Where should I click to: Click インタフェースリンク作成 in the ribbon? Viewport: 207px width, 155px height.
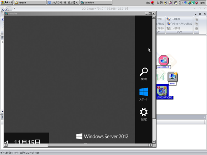179,24
